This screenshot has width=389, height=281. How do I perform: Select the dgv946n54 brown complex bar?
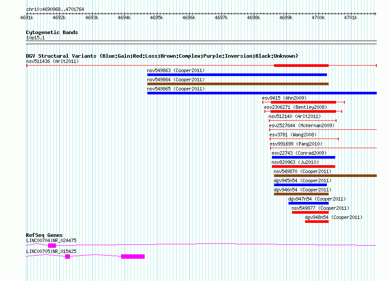[301, 194]
